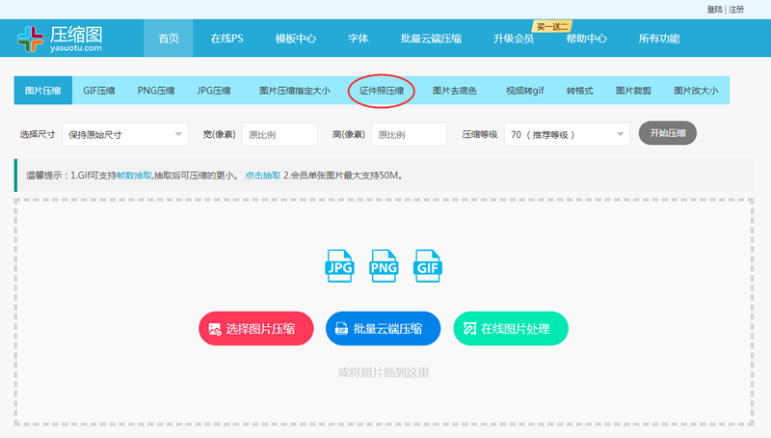The width and height of the screenshot is (771, 438).
Task: Click the 或将照片拖到这里 text
Action: [384, 372]
